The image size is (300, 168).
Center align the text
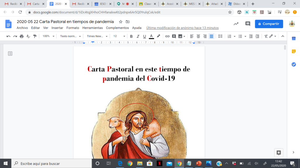pos(198,36)
